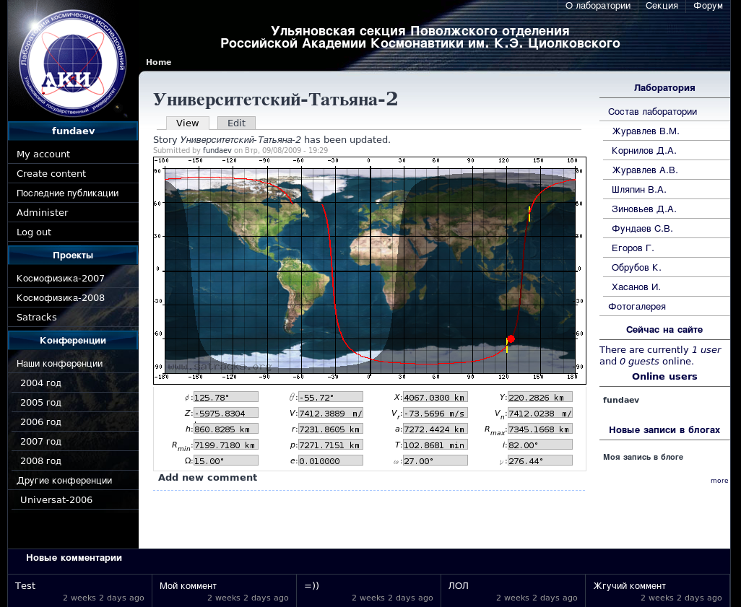This screenshot has height=607, width=741.
Task: Select the View tab
Action: 187,123
